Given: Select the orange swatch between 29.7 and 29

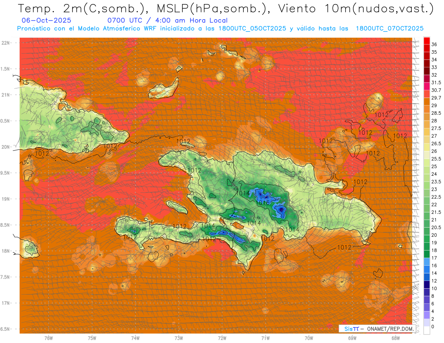Looking at the screenshot, I should coord(427,102).
